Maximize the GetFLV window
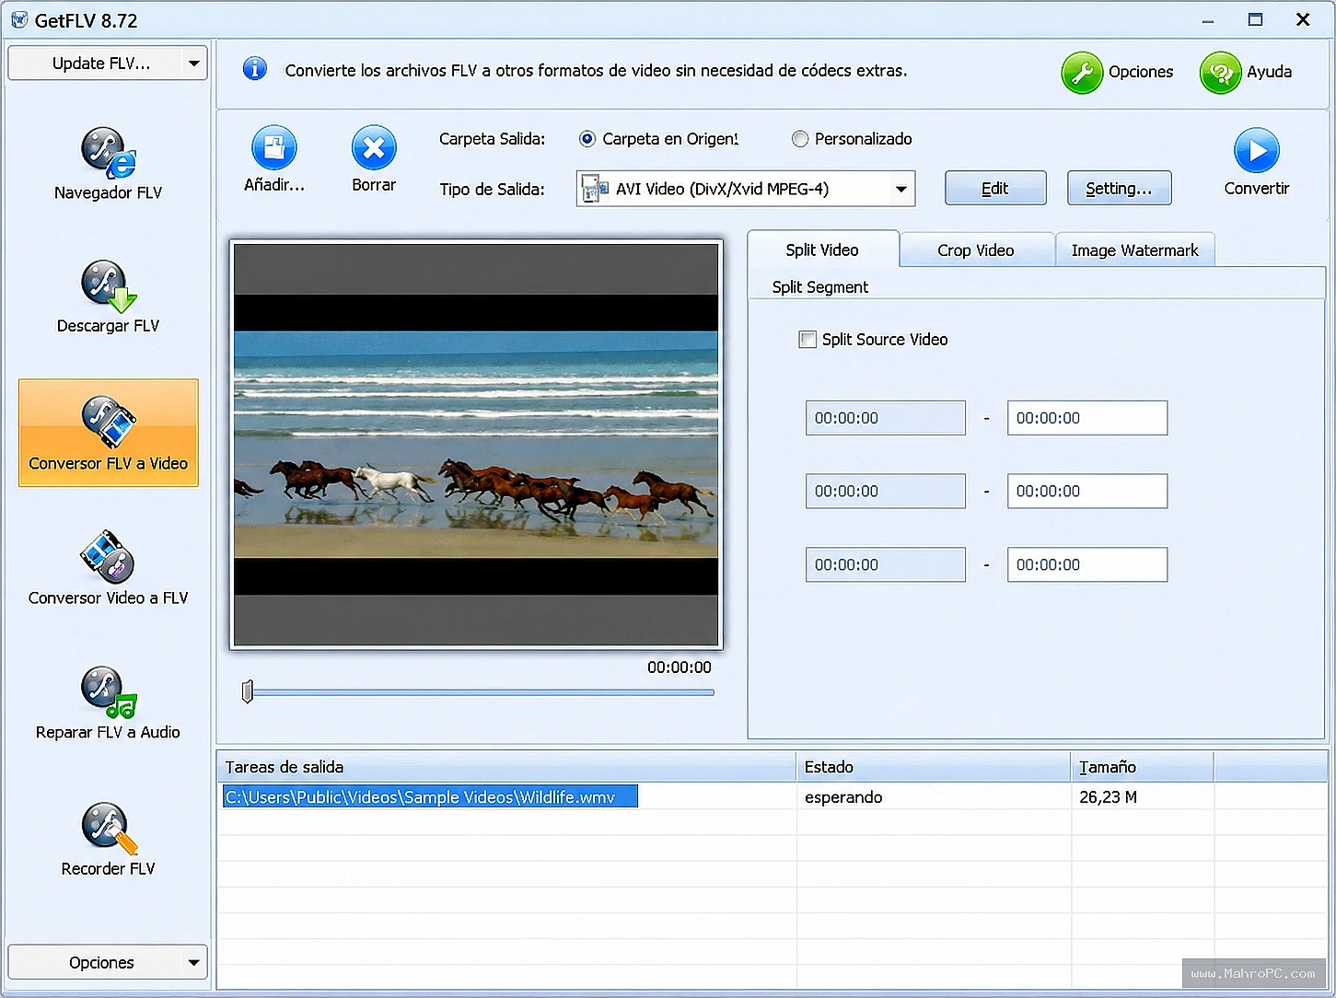Screen dimensions: 1336x998 (x=1255, y=19)
